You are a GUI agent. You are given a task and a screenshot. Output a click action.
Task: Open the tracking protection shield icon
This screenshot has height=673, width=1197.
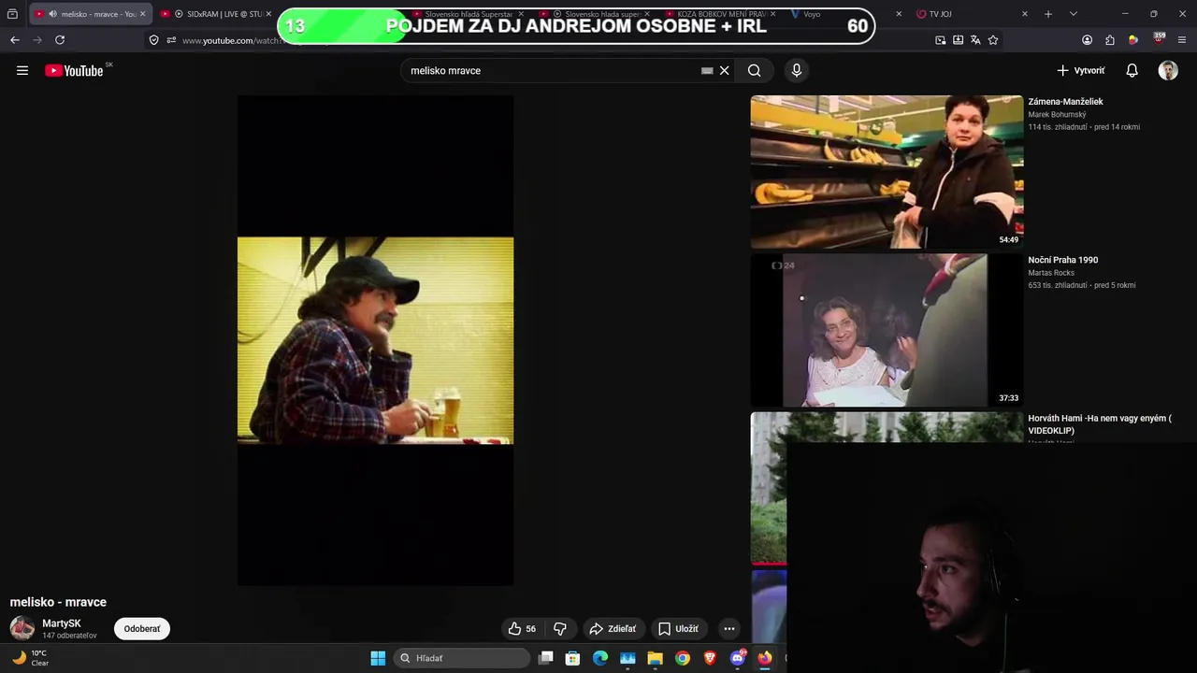(153, 40)
